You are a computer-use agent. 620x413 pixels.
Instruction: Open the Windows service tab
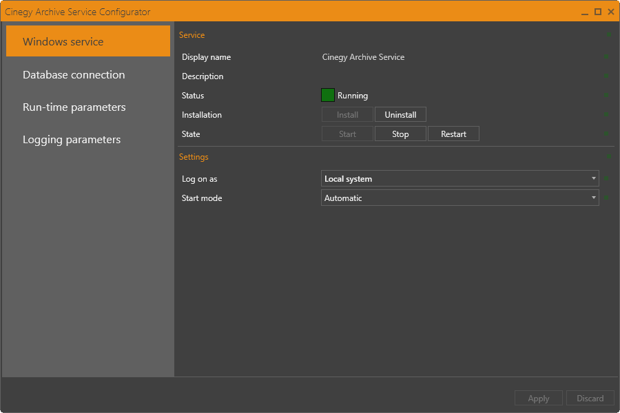(88, 41)
